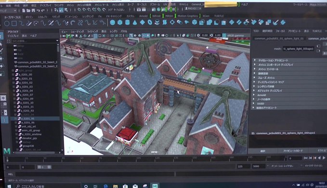The width and height of the screenshot is (327, 188).
Task: Open the Maya app in the taskbar
Action: (155, 186)
